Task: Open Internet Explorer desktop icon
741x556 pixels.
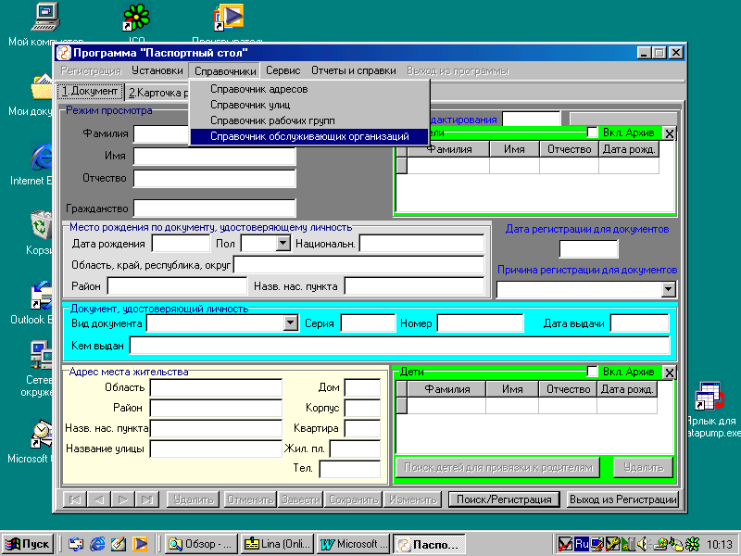Action: pyautogui.click(x=42, y=157)
